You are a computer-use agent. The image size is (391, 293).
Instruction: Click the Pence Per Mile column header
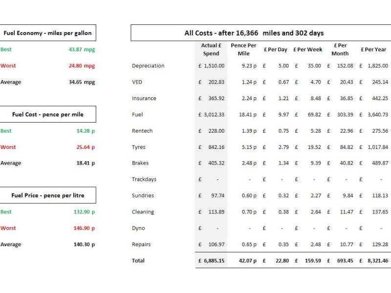(x=243, y=49)
